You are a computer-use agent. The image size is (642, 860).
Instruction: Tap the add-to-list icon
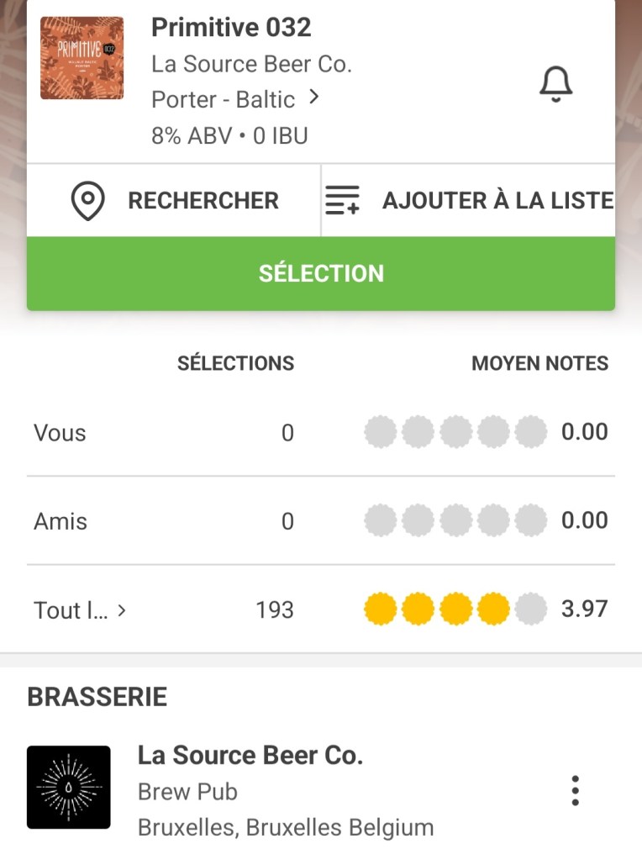click(342, 201)
